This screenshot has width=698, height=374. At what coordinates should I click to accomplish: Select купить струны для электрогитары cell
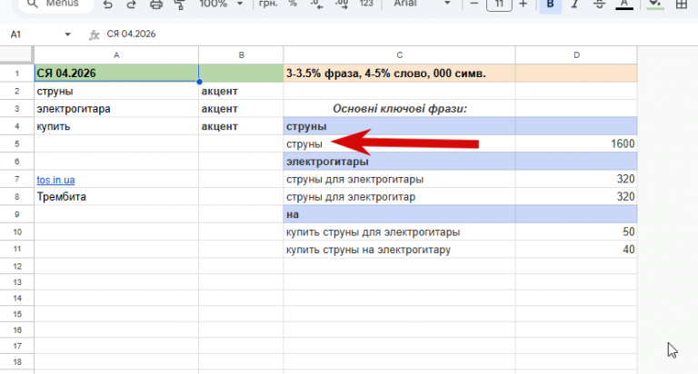[x=399, y=231]
